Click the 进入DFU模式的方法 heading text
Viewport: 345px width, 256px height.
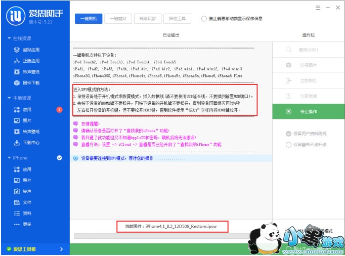coord(92,90)
